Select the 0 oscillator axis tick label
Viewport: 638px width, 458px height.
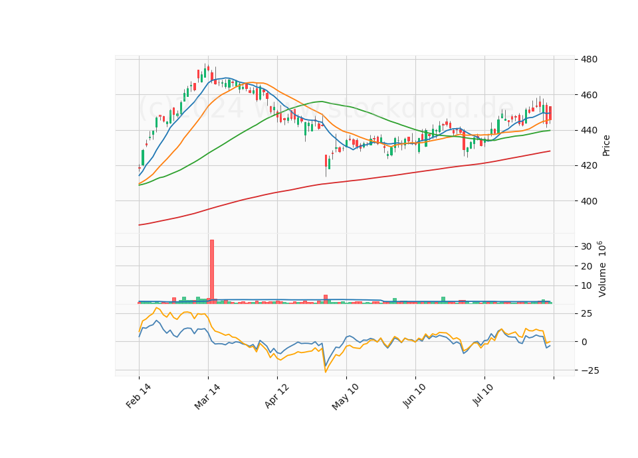point(584,342)
